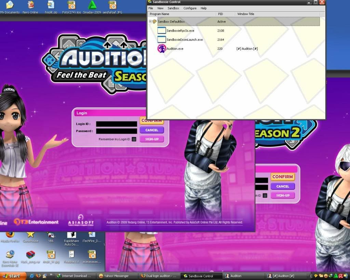This screenshot has width=350, height=280.
Task: Click the '[#] Audition [#]' window title cell
Action: pyautogui.click(x=247, y=49)
